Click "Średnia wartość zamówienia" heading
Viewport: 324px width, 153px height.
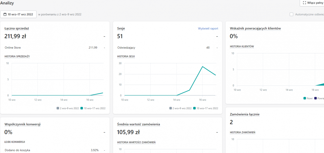point(138,124)
